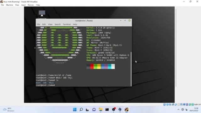Open the VirtualBox Machine menu
Screen dimensions: 201x113
9,5
